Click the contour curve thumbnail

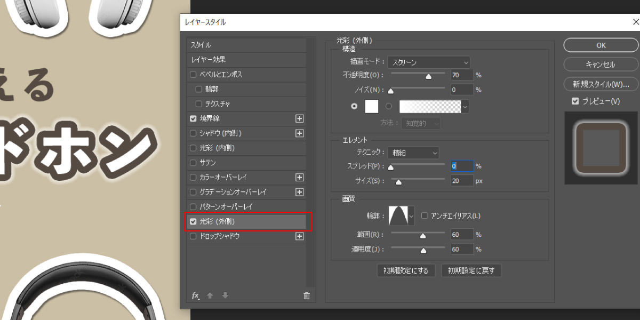pos(398,216)
